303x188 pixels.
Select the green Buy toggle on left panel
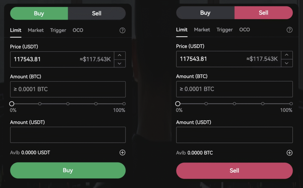39,13
